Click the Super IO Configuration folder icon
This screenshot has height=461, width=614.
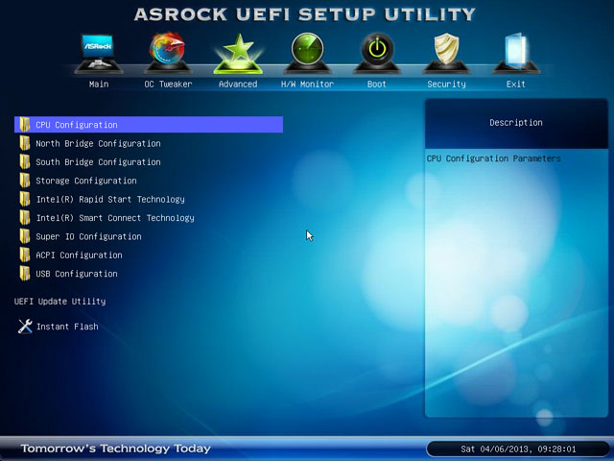pyautogui.click(x=25, y=236)
